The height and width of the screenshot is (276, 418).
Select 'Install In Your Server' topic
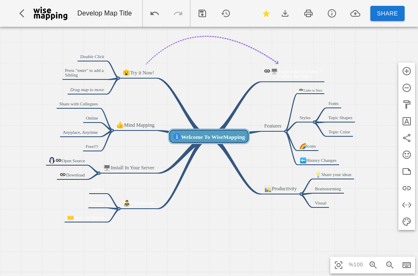pyautogui.click(x=129, y=168)
